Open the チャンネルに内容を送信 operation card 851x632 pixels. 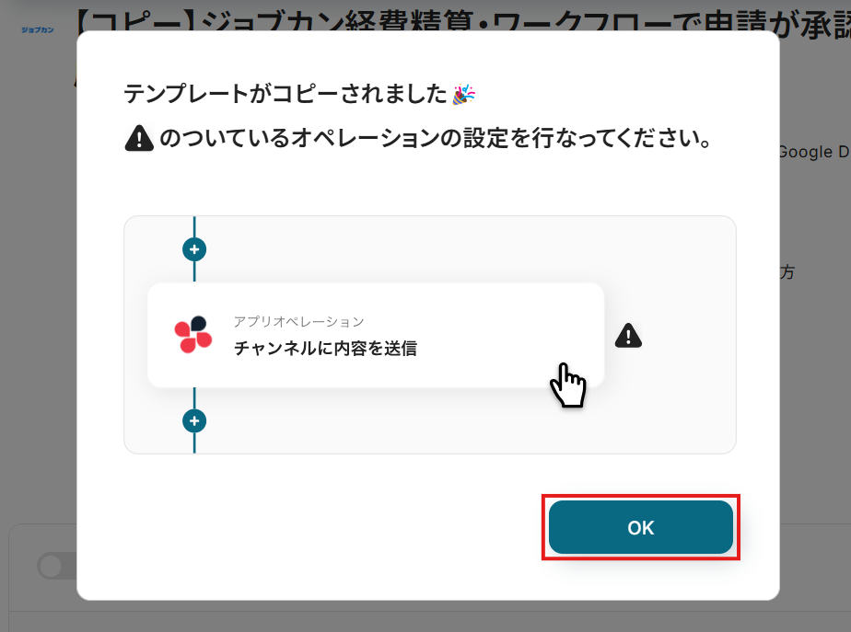click(x=376, y=335)
